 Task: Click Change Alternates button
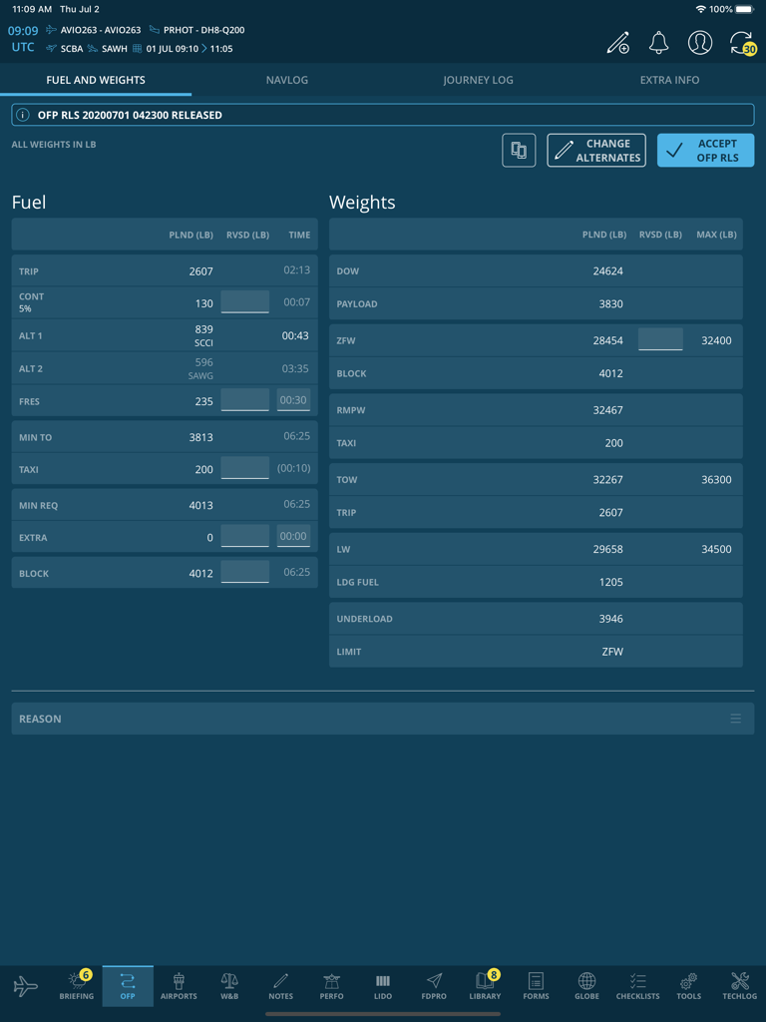point(596,151)
